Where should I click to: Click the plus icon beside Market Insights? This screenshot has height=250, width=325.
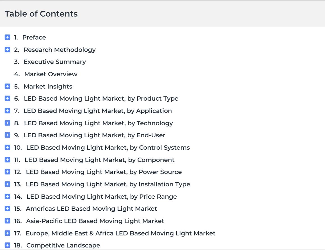coord(8,86)
